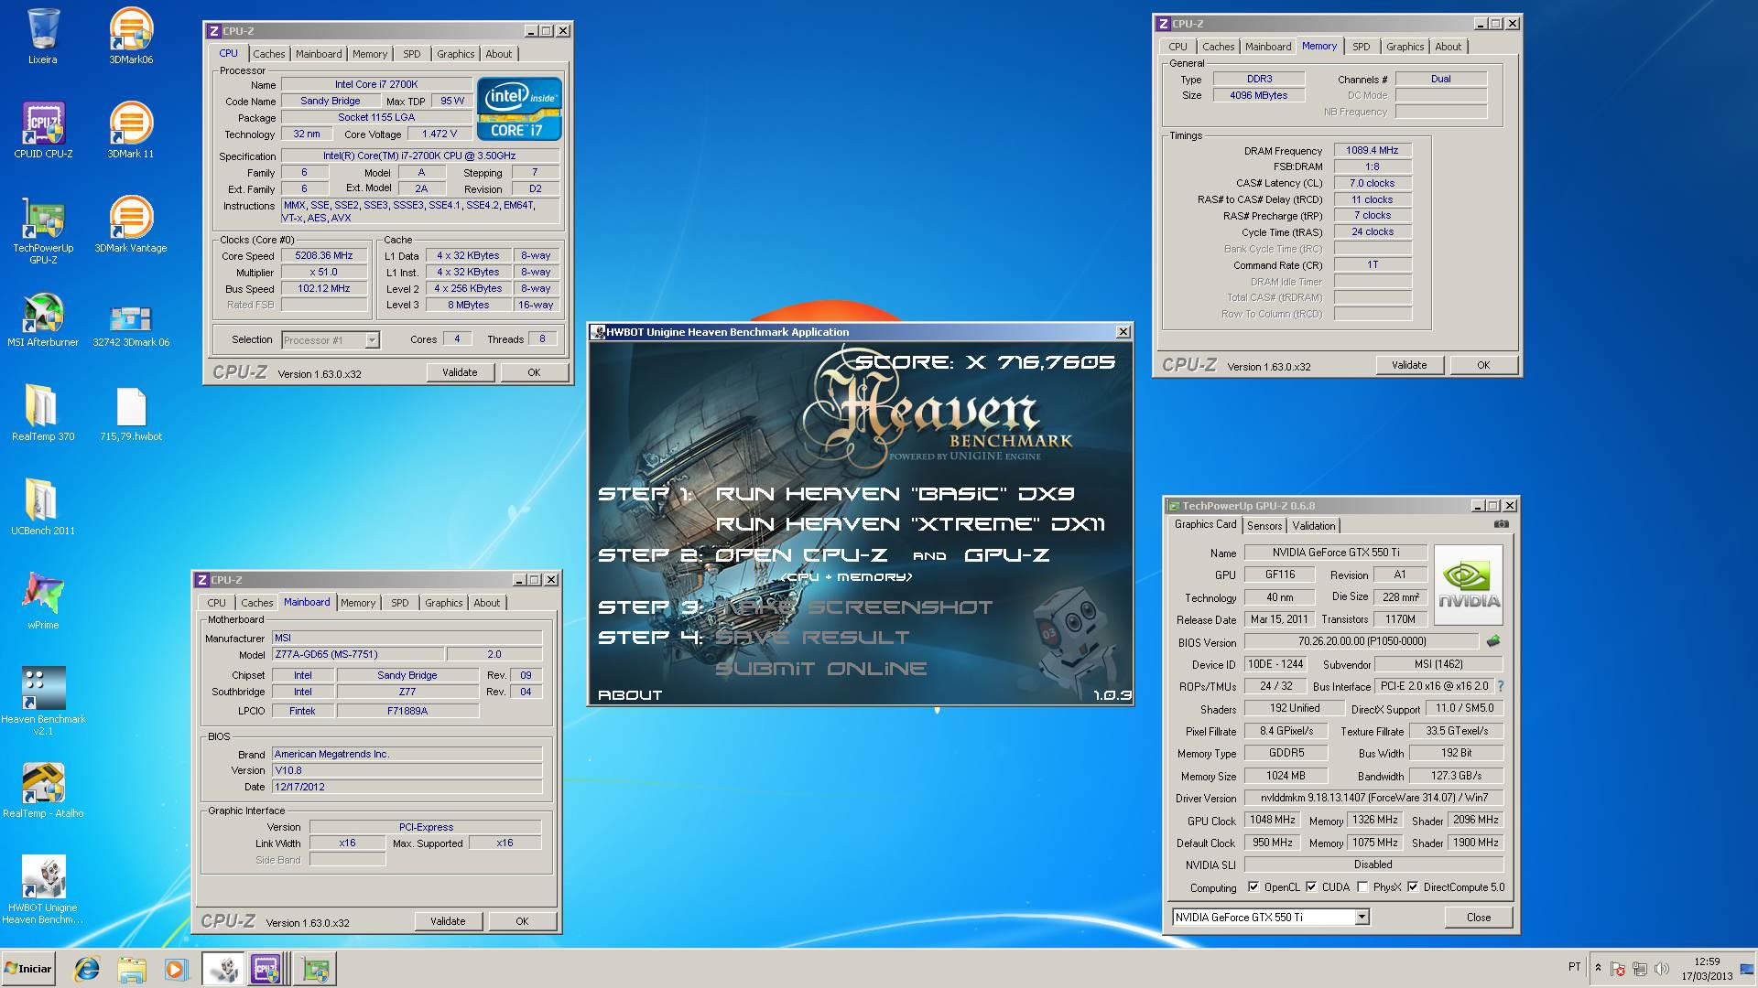Switch to About tab in the Mainboard window

point(486,603)
